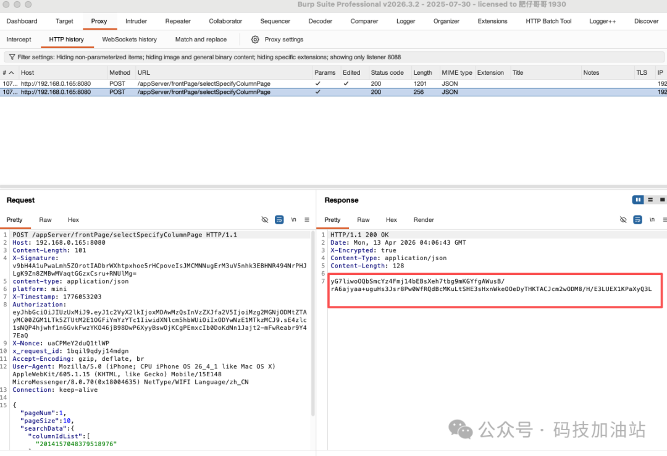Image resolution: width=667 pixels, height=456 pixels.
Task: Click the filter funnel icon
Action: point(12,57)
